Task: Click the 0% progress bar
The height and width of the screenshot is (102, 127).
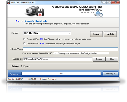Action: [61, 74]
